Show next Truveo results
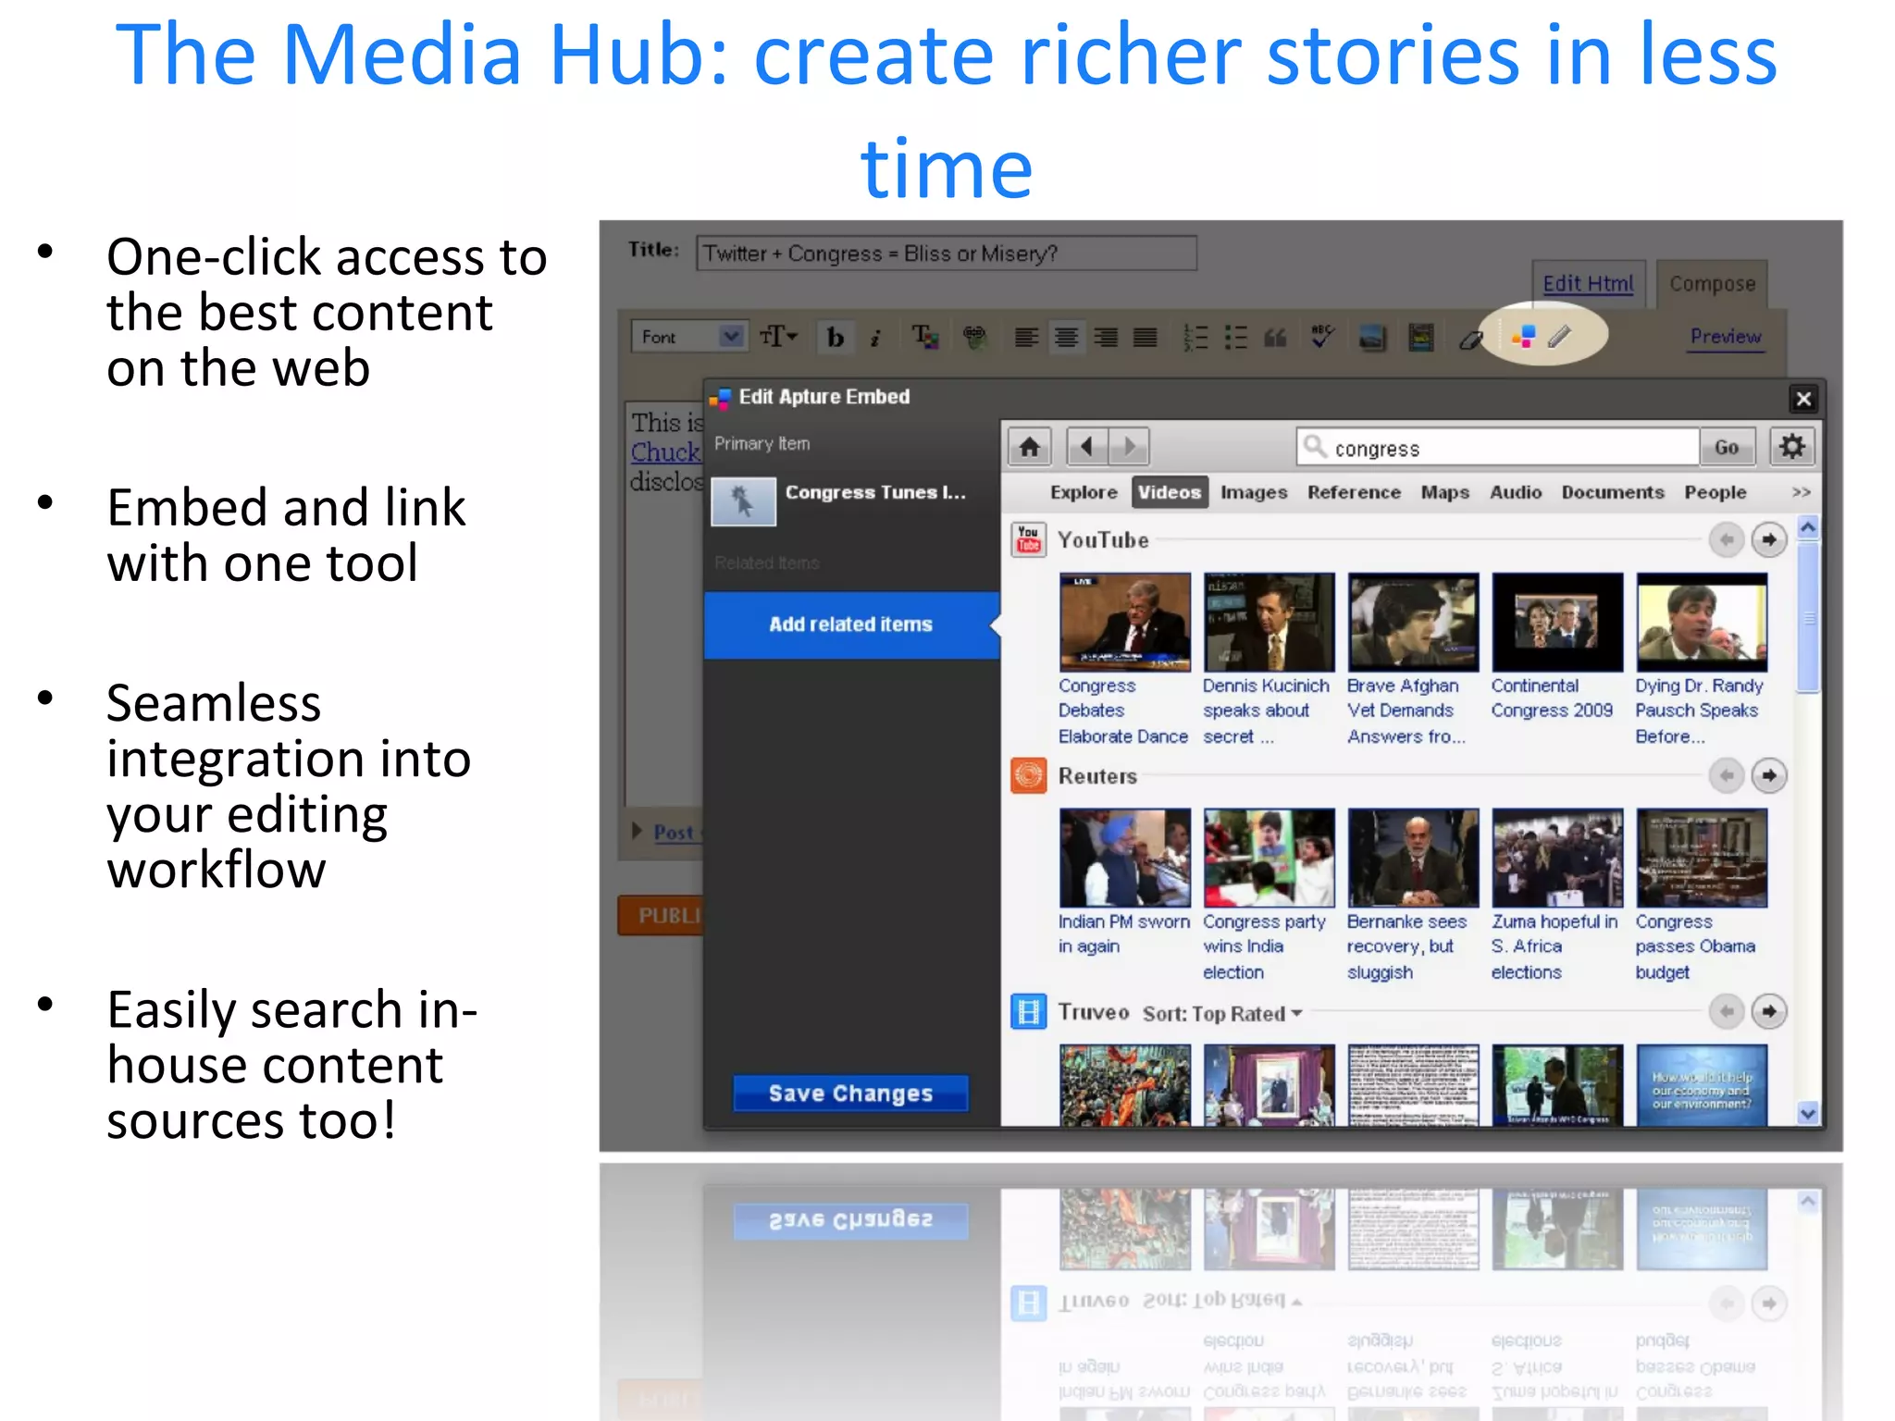Screen dimensions: 1895x1421 coord(1768,1011)
